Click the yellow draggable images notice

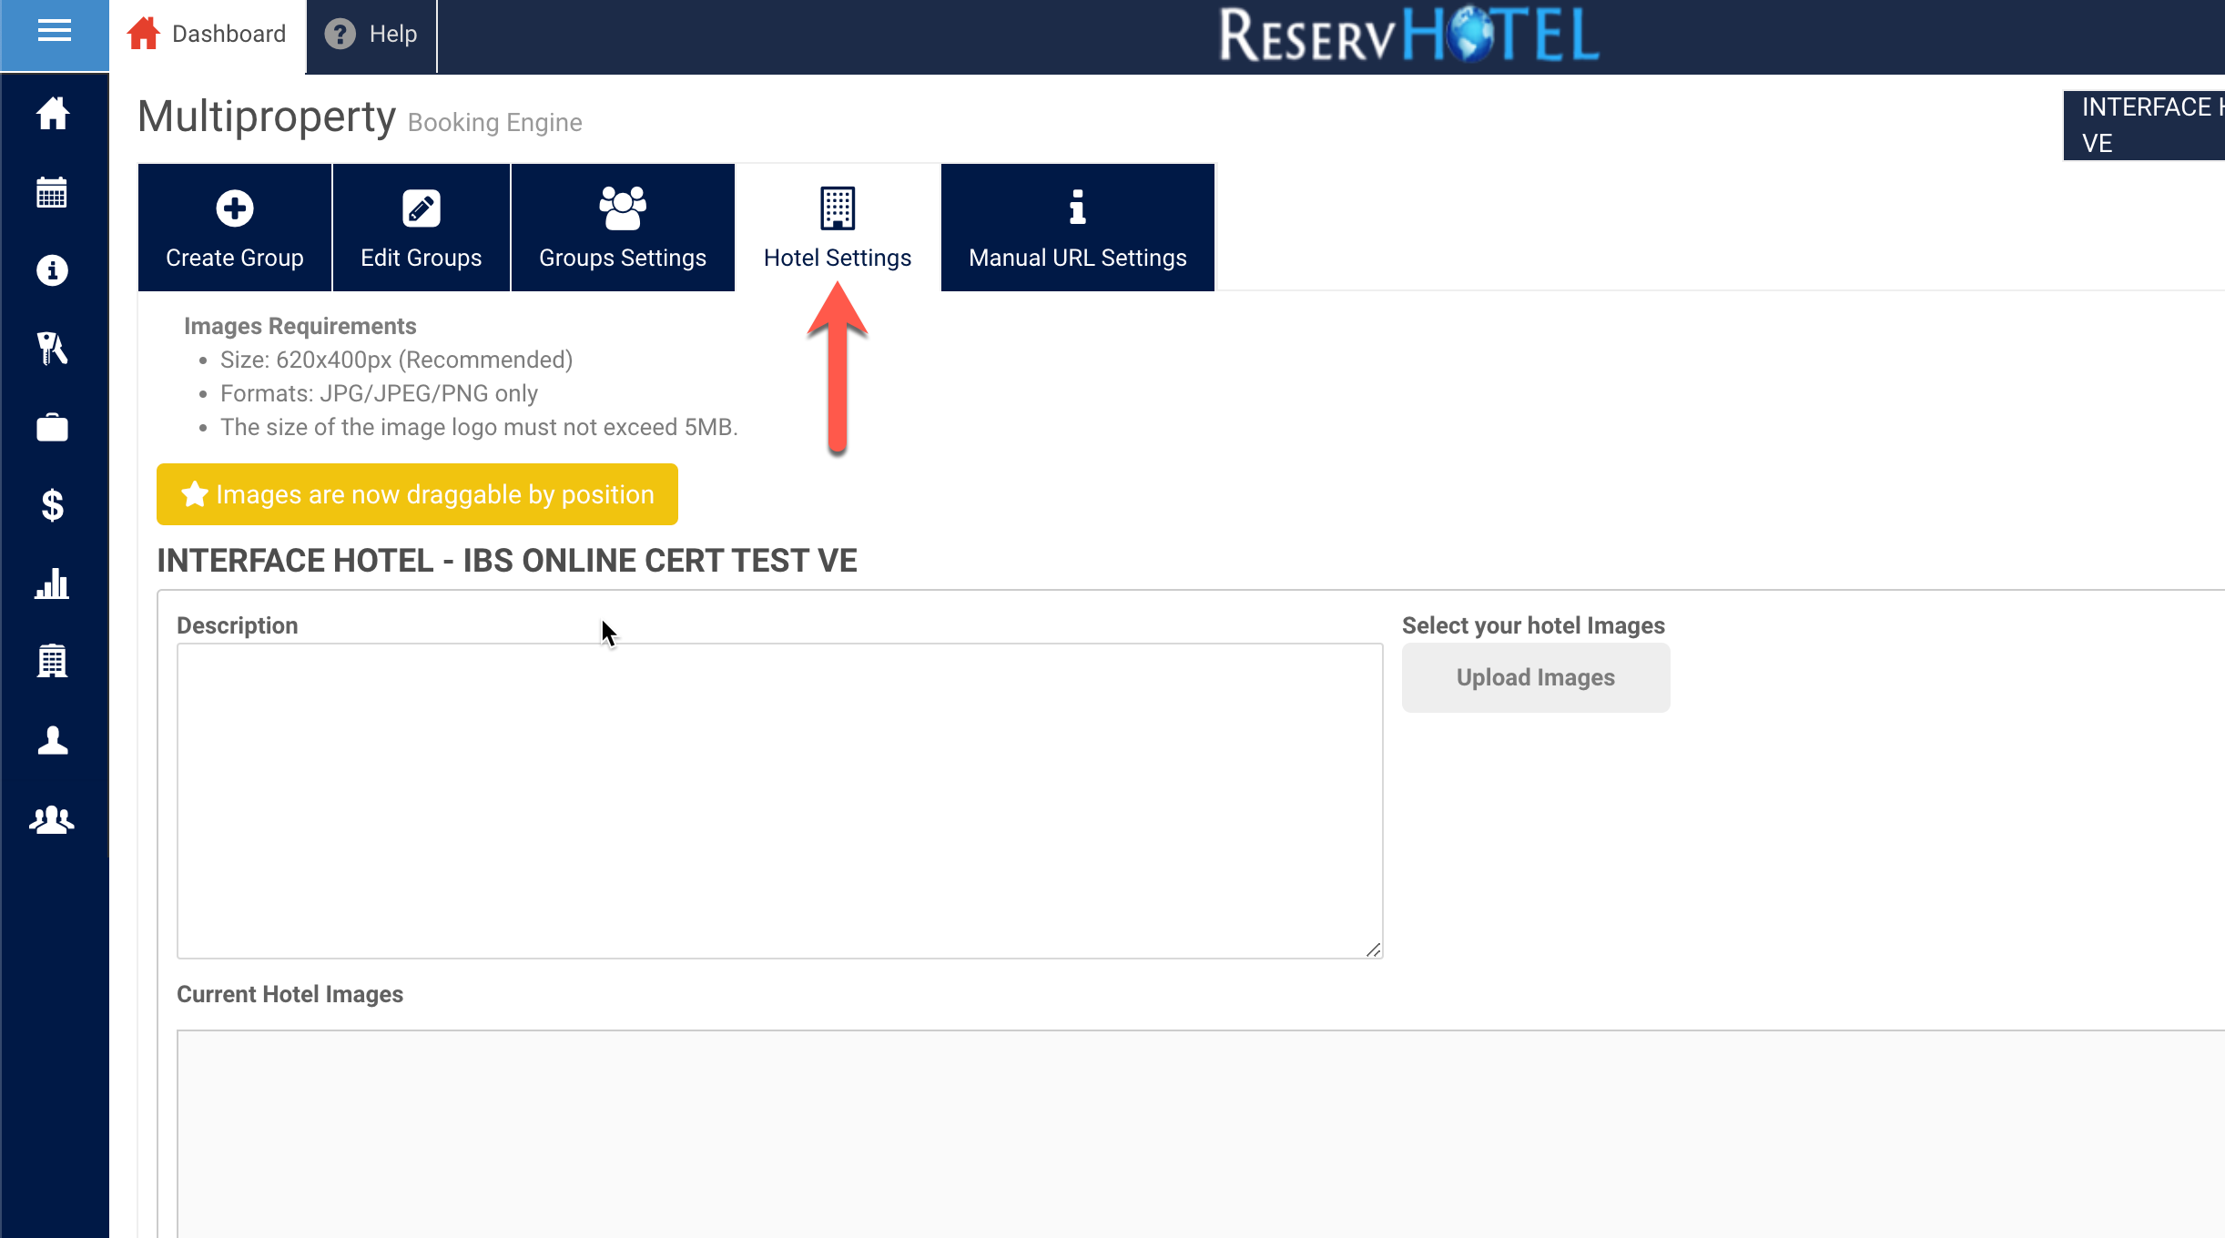417,494
